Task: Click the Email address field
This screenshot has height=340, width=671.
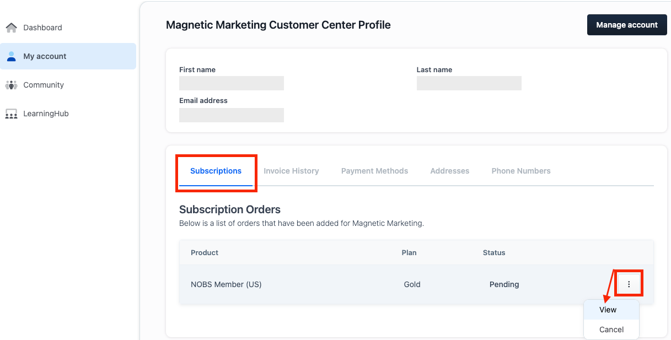Action: pos(232,115)
